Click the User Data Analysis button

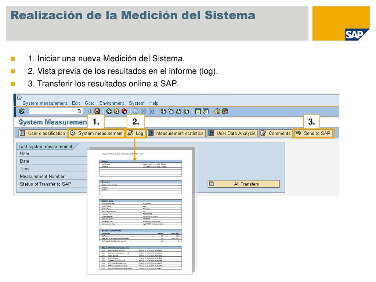[232, 133]
